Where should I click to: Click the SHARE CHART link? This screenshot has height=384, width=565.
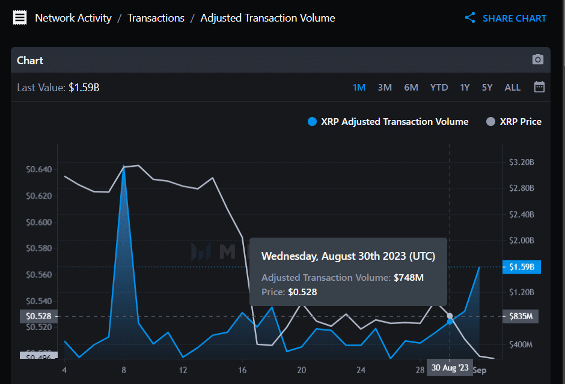(514, 19)
